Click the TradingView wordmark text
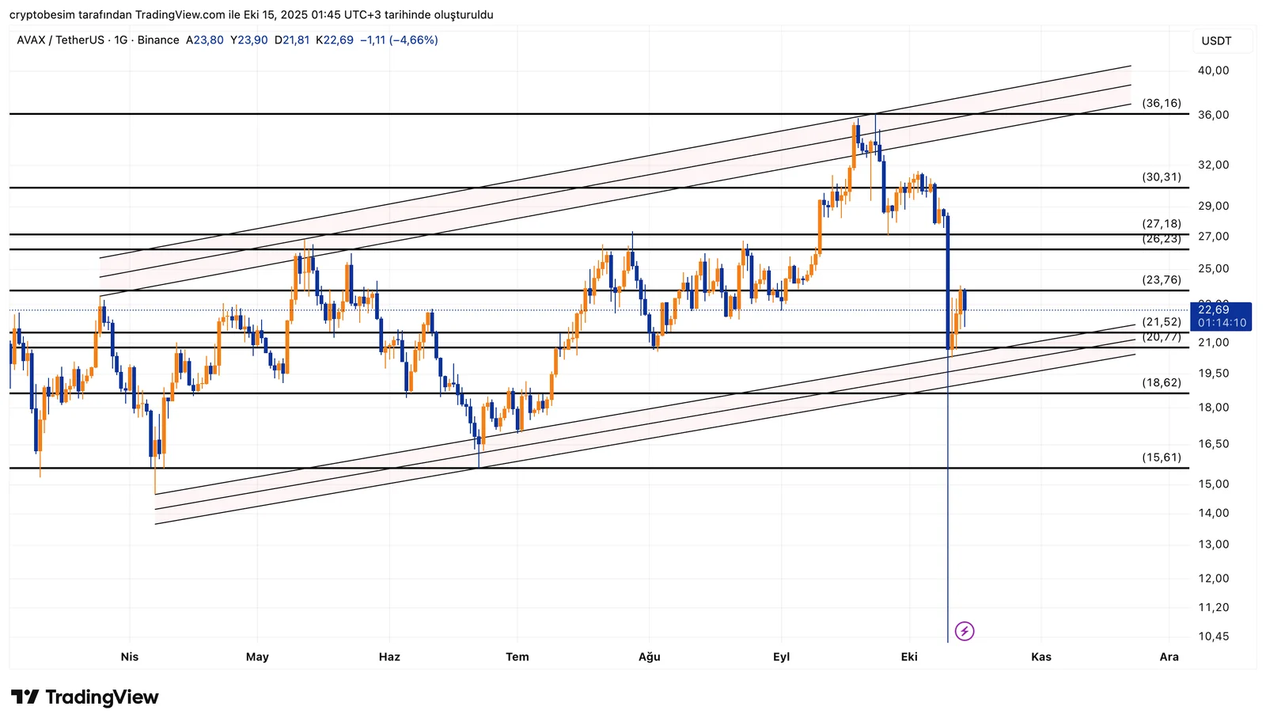Viewport: 1266px width, 725px height. coord(102,697)
